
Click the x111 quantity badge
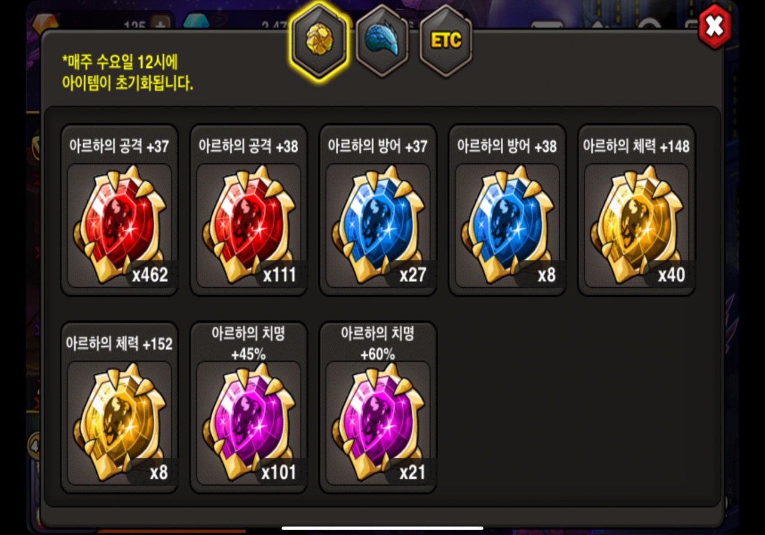click(280, 274)
